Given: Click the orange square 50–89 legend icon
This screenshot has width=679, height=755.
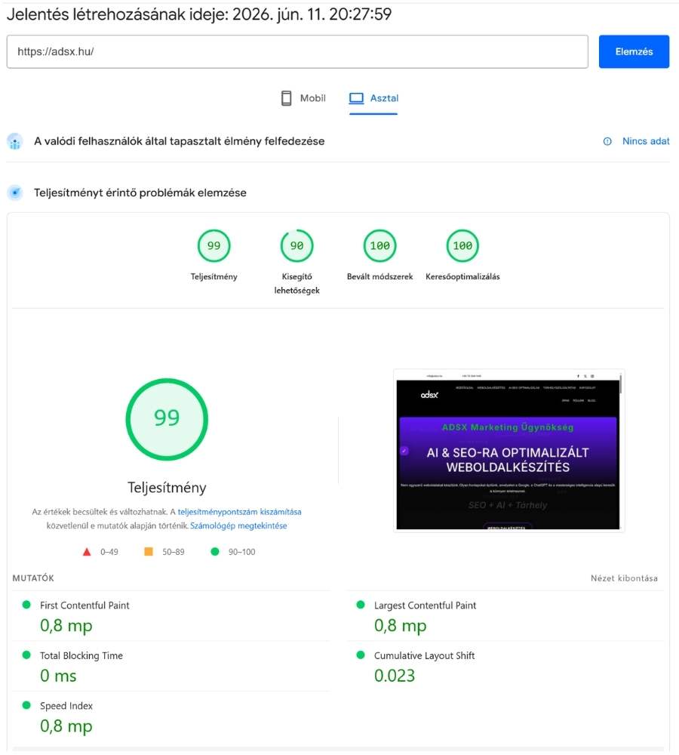Looking at the screenshot, I should [149, 551].
